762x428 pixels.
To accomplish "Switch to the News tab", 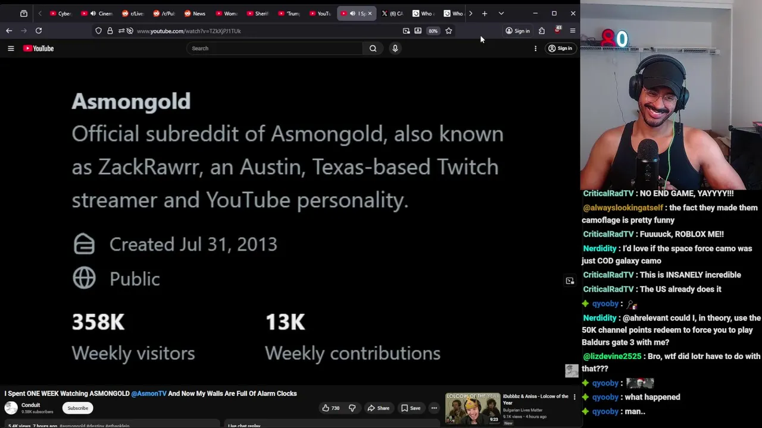I will pyautogui.click(x=195, y=13).
